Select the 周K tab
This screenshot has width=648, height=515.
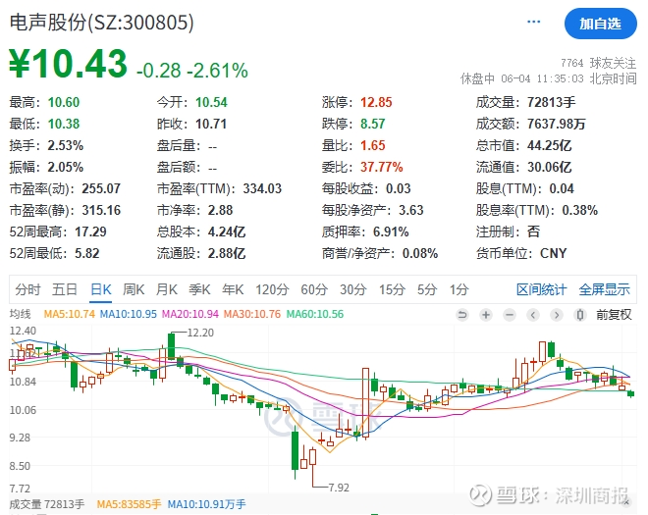pos(134,289)
